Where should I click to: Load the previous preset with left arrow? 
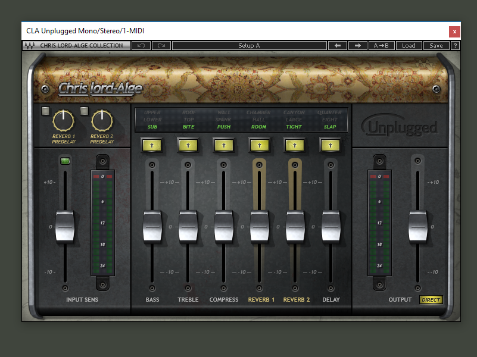(338, 46)
